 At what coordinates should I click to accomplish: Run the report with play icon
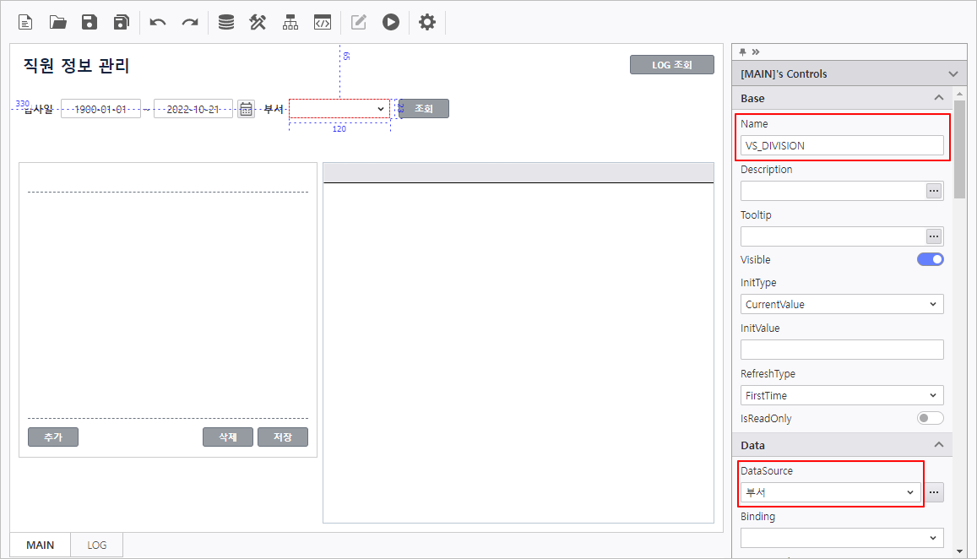pos(390,23)
